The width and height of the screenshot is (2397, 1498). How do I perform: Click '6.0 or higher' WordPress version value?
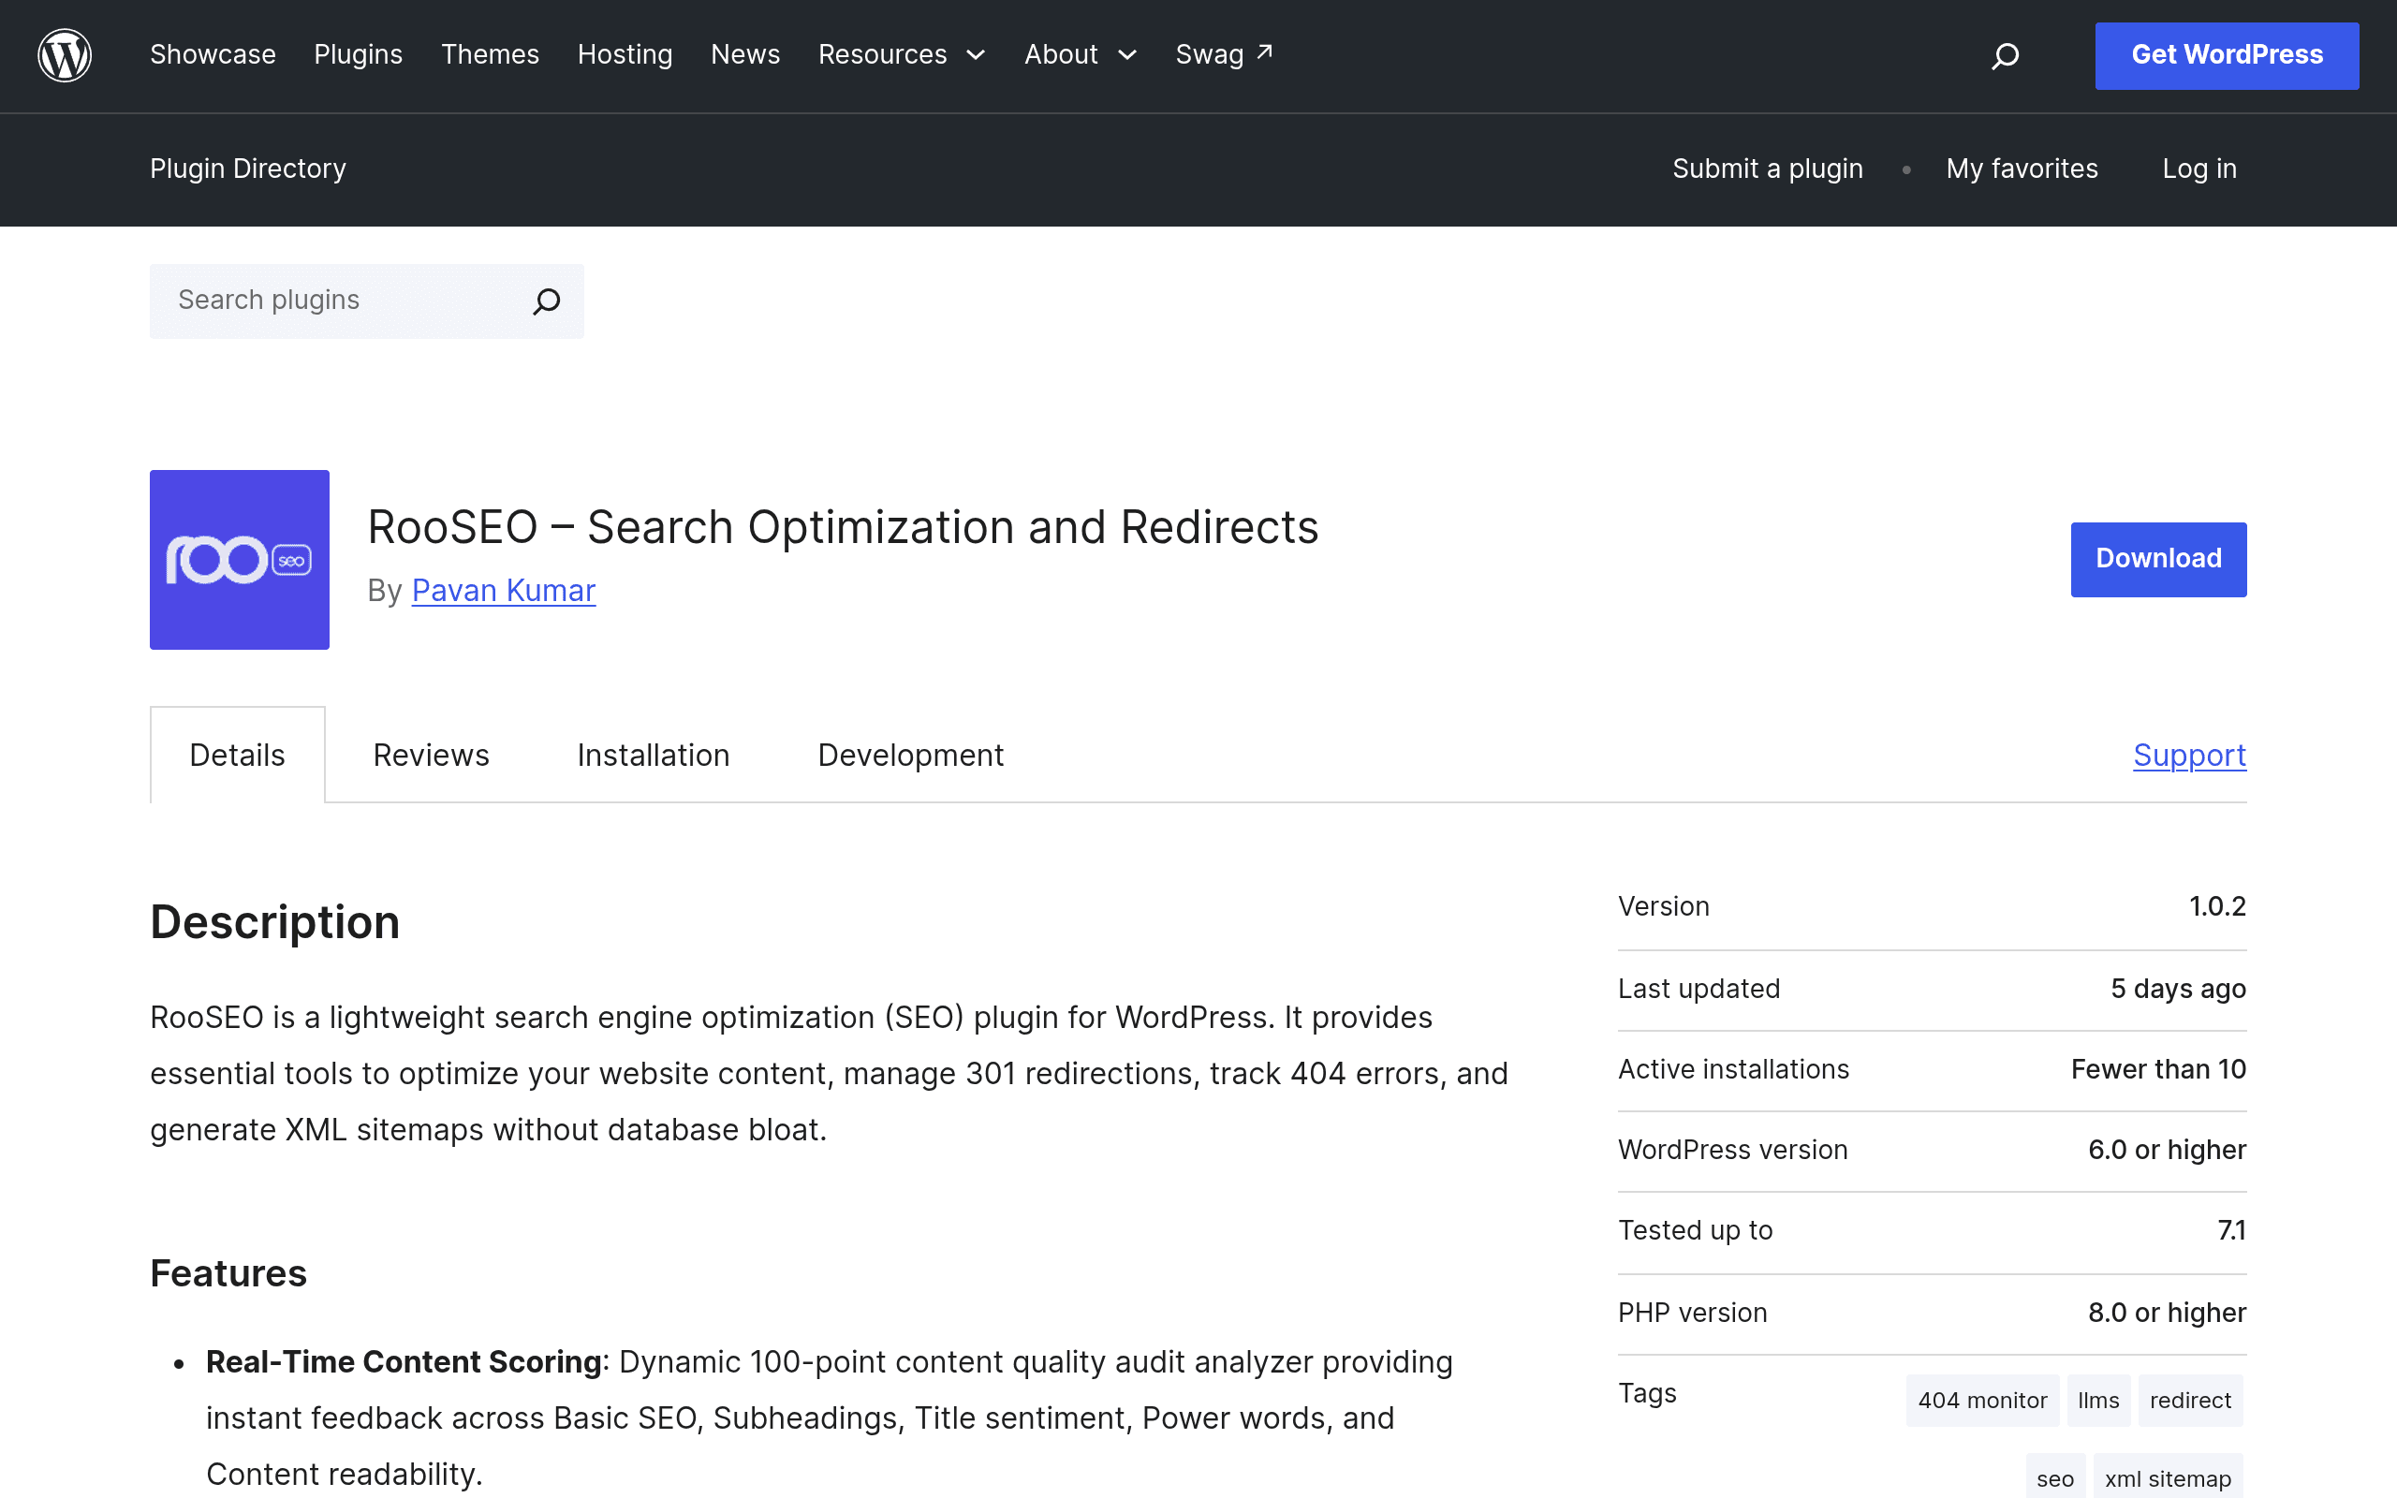2168,1150
